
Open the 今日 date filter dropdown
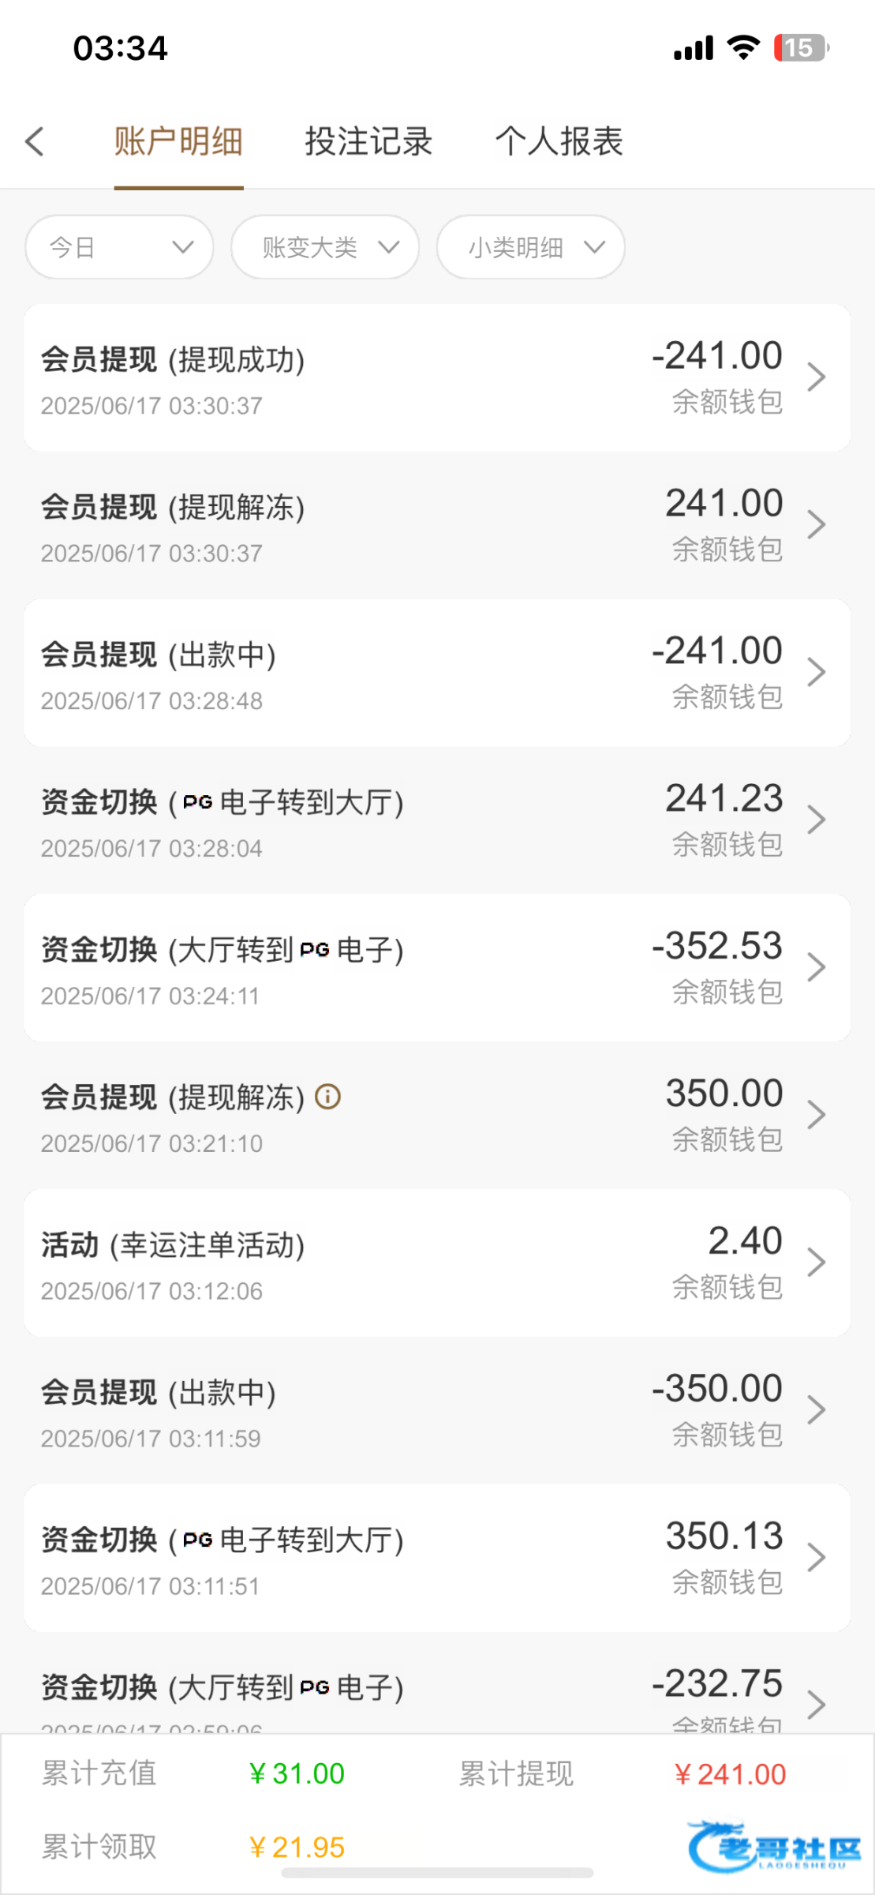(x=119, y=247)
